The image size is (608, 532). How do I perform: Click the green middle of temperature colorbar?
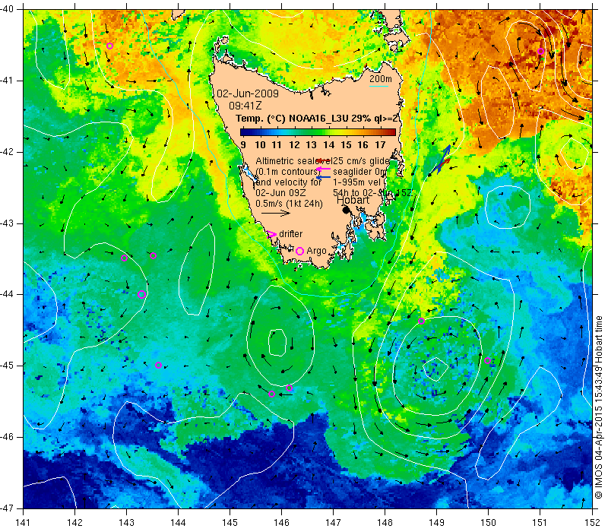tap(316, 132)
